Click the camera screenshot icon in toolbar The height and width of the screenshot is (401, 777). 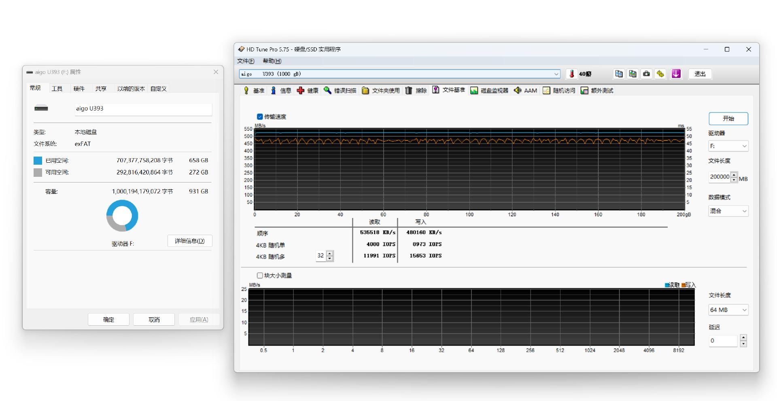click(x=646, y=74)
